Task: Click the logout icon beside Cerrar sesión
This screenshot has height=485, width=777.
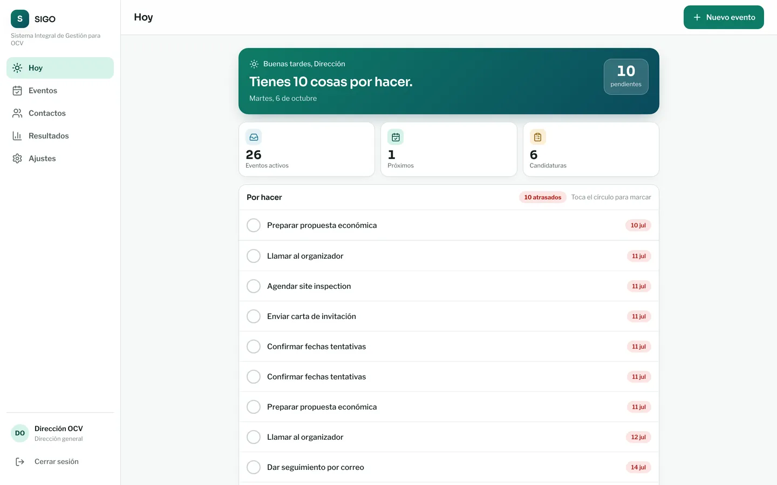Action: click(20, 462)
